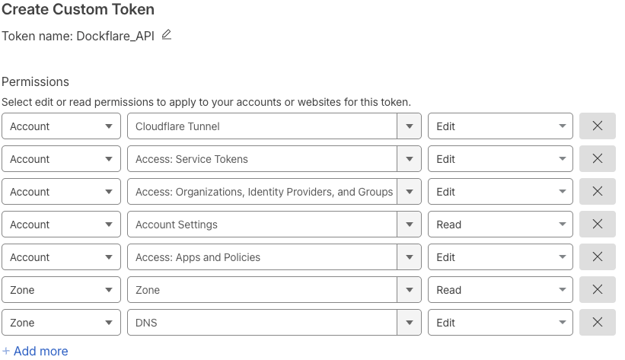Image resolution: width=625 pixels, height=360 pixels.
Task: Change the Zone scope dropdown on DNS row
Action: coord(61,323)
